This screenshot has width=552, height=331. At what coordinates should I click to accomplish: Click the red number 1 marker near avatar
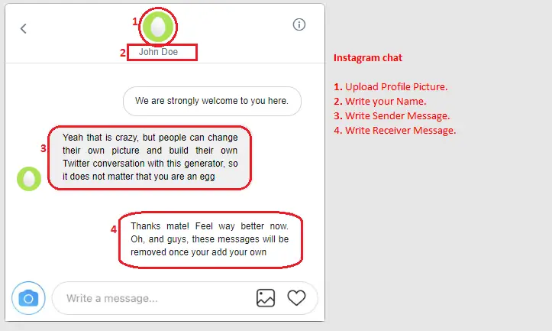[135, 21]
